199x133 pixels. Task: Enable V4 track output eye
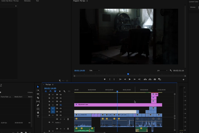(x=61, y=105)
